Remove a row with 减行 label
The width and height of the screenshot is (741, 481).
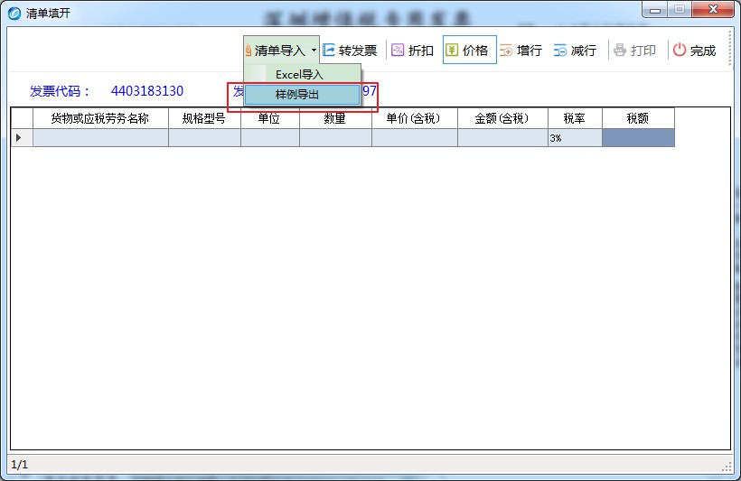click(x=584, y=51)
